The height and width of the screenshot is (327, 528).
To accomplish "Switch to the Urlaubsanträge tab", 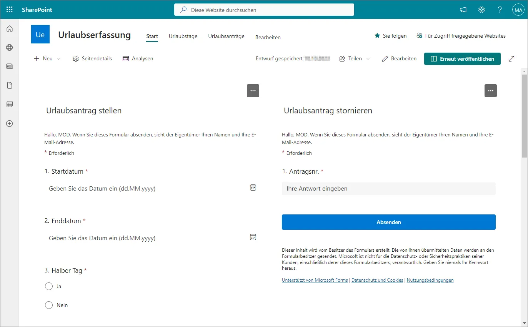I will coord(227,37).
